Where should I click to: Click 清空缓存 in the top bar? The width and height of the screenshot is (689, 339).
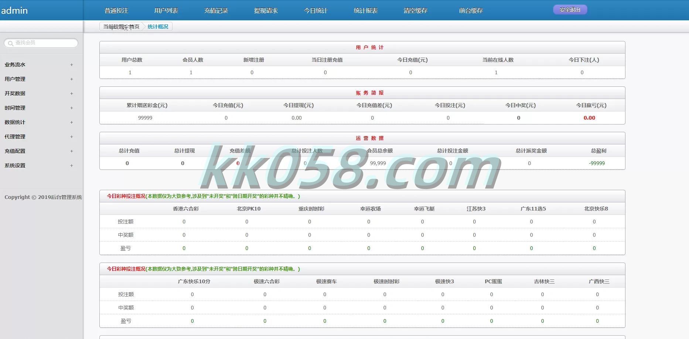point(416,10)
